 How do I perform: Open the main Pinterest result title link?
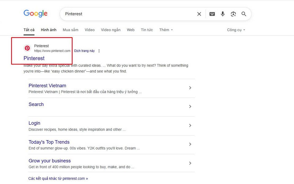(34, 58)
